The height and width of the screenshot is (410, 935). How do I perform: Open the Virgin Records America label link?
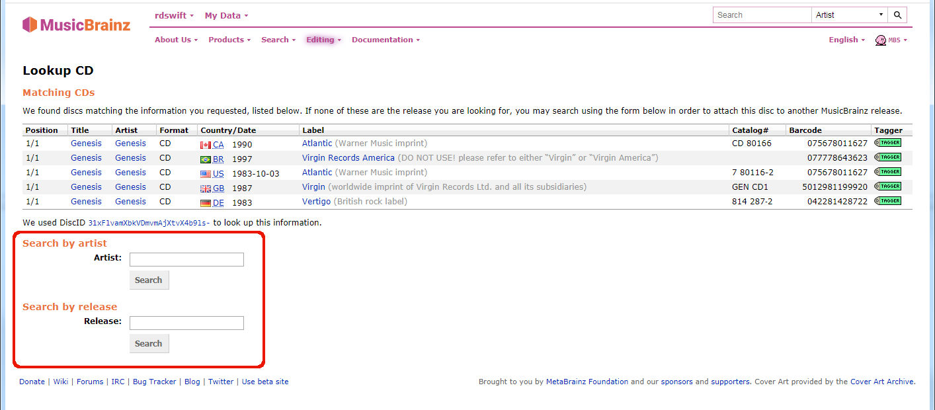(x=348, y=157)
